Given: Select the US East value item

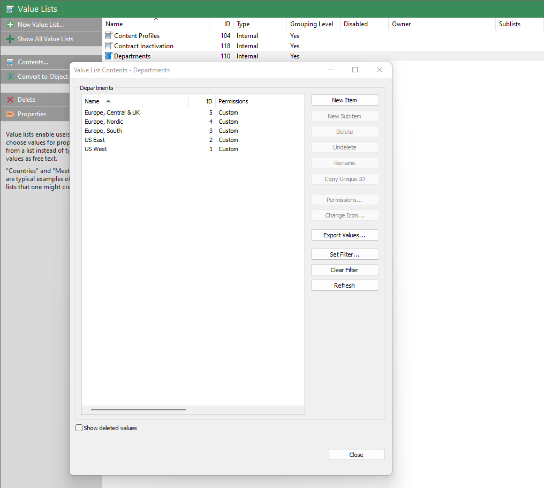Looking at the screenshot, I should (95, 140).
